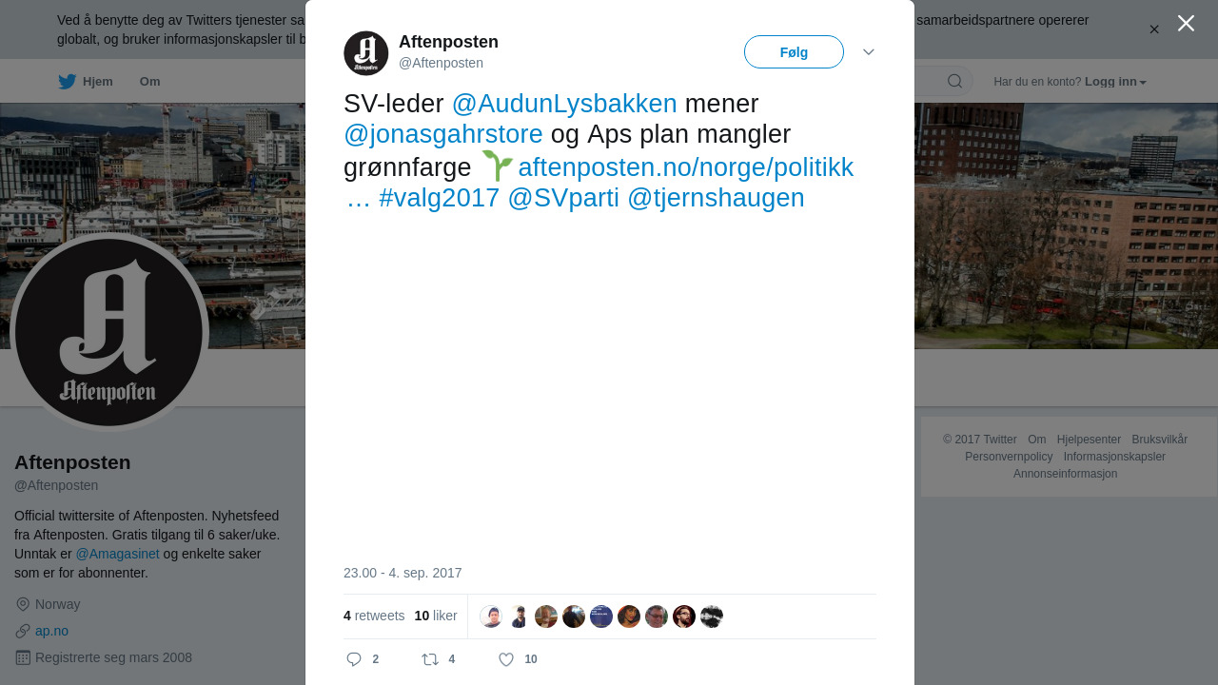
Task: Open the #valg2017 hashtag
Action: coord(439,198)
